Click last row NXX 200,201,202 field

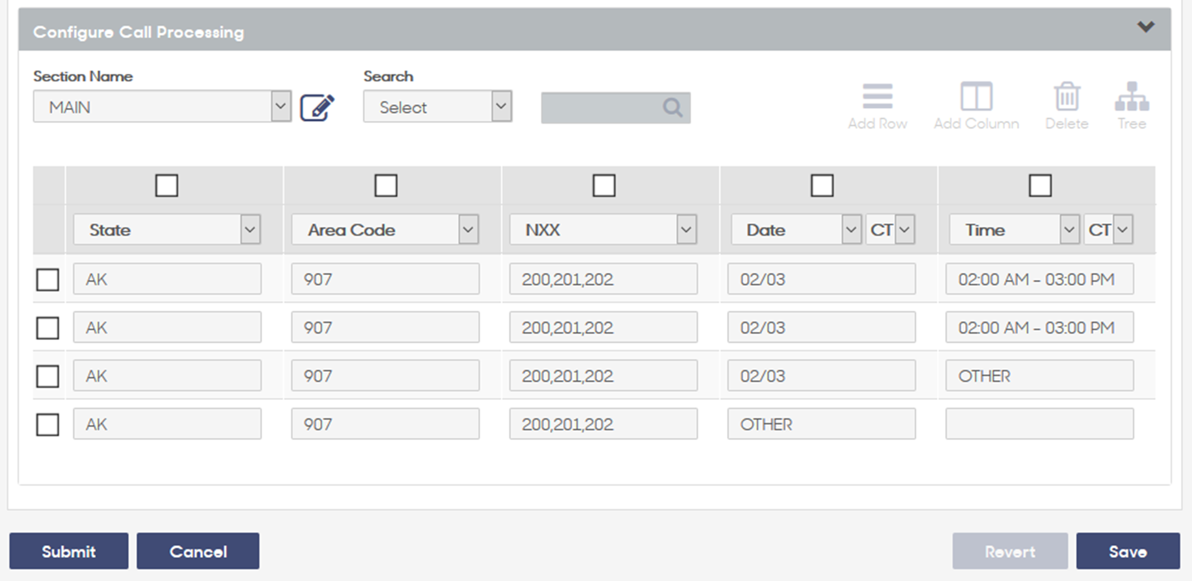click(603, 424)
